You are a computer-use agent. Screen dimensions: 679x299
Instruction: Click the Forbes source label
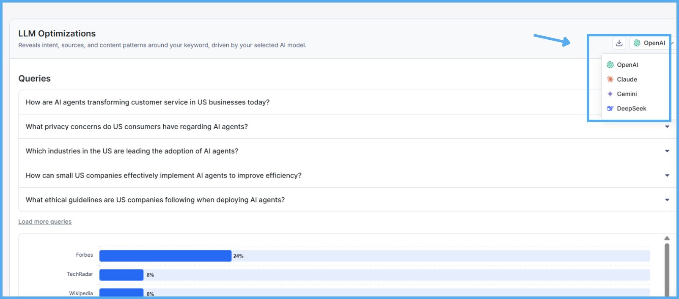pyautogui.click(x=84, y=255)
